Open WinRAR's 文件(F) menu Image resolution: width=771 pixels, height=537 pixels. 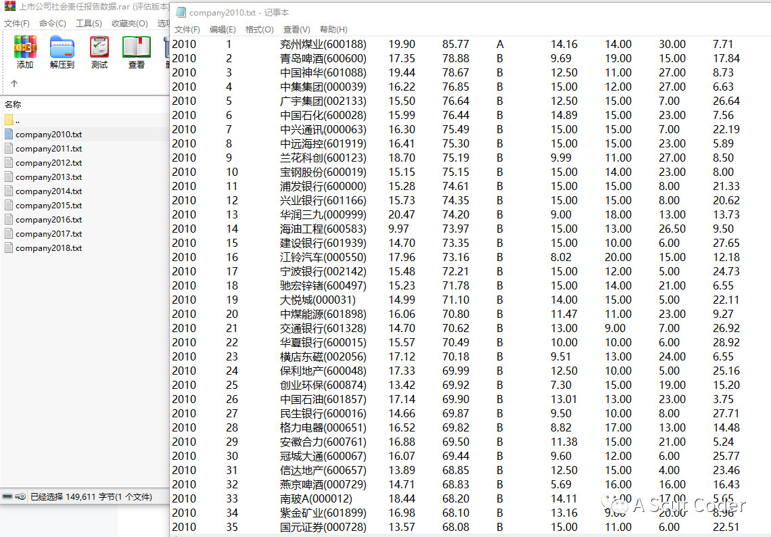(17, 24)
